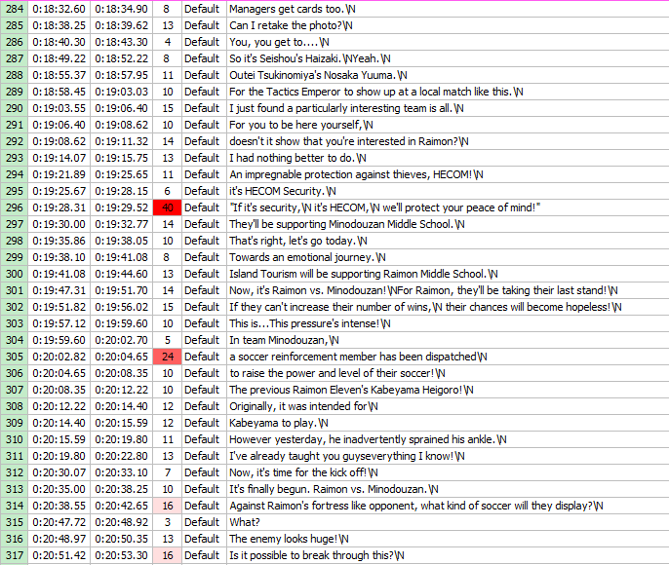
Task: Click line 285 text 'Can I retake the photo?'
Action: [x=291, y=25]
